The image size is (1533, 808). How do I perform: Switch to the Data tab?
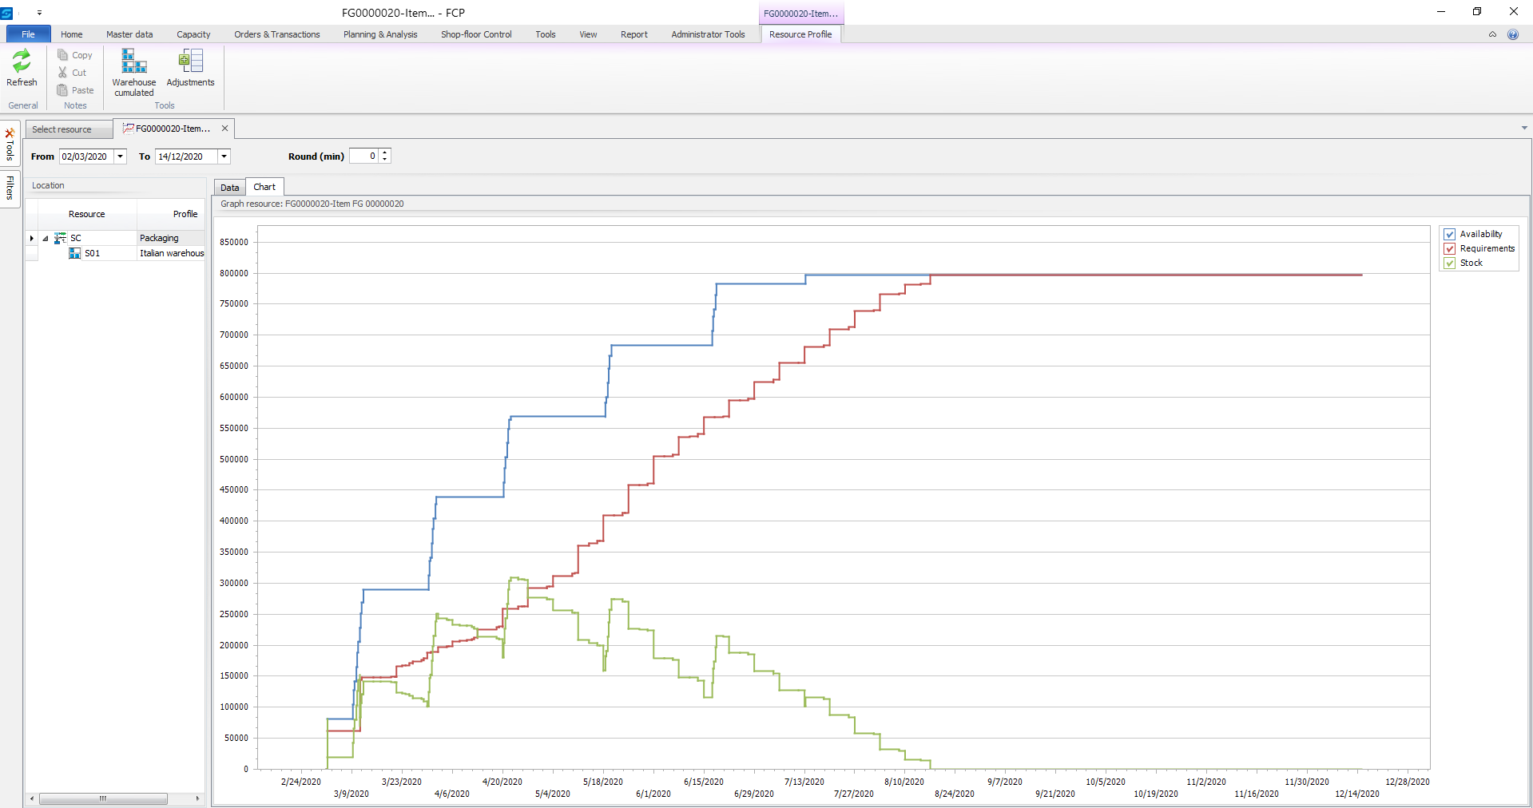230,188
